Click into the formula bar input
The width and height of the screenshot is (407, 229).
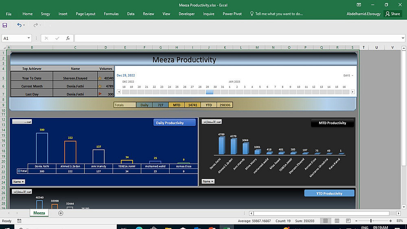click(x=238, y=38)
